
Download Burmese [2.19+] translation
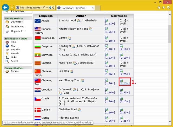pyautogui.click(x=125, y=58)
